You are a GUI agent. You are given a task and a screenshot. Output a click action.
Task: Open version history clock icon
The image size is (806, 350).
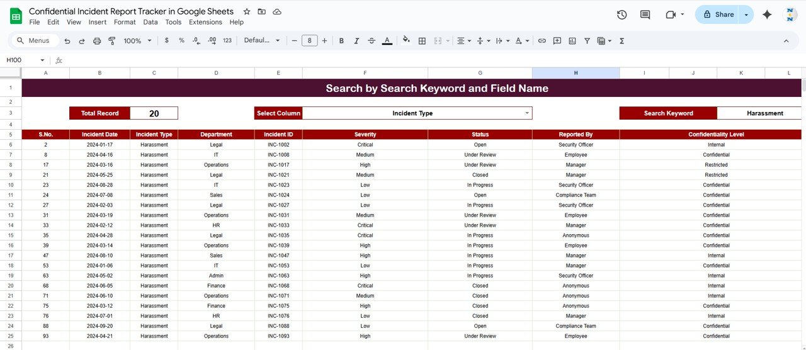point(622,14)
